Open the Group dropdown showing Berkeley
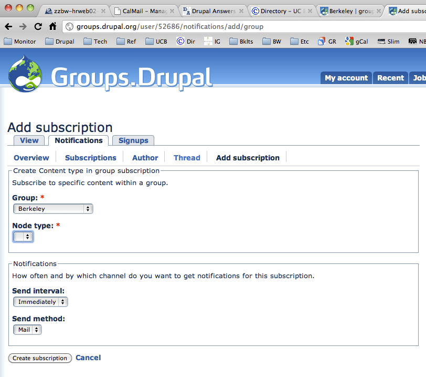 coord(53,209)
